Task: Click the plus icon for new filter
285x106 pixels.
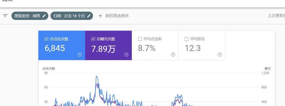Action: 100,16
